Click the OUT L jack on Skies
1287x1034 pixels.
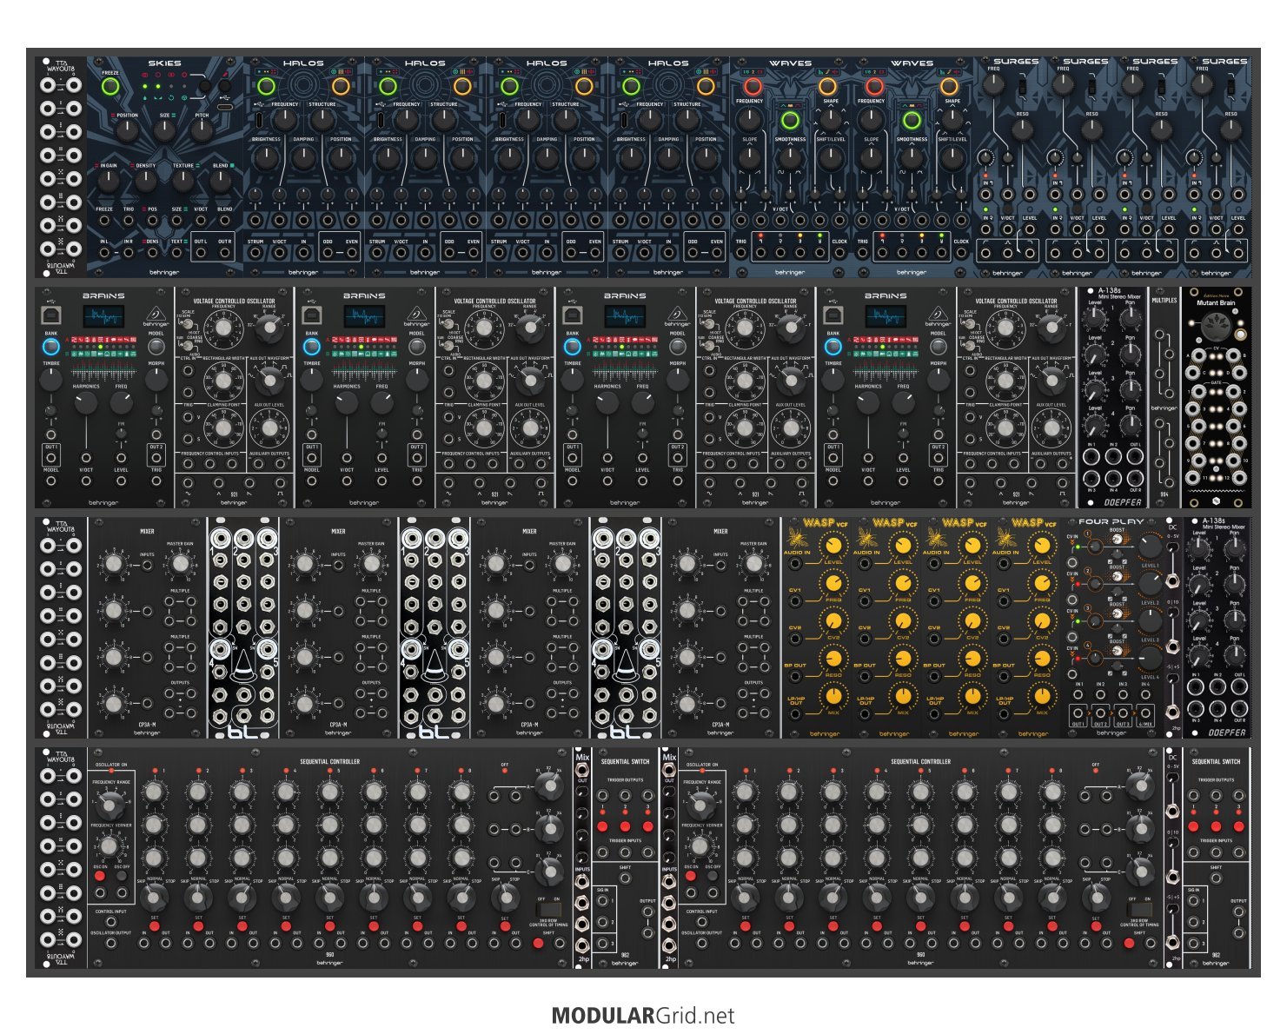[x=201, y=253]
